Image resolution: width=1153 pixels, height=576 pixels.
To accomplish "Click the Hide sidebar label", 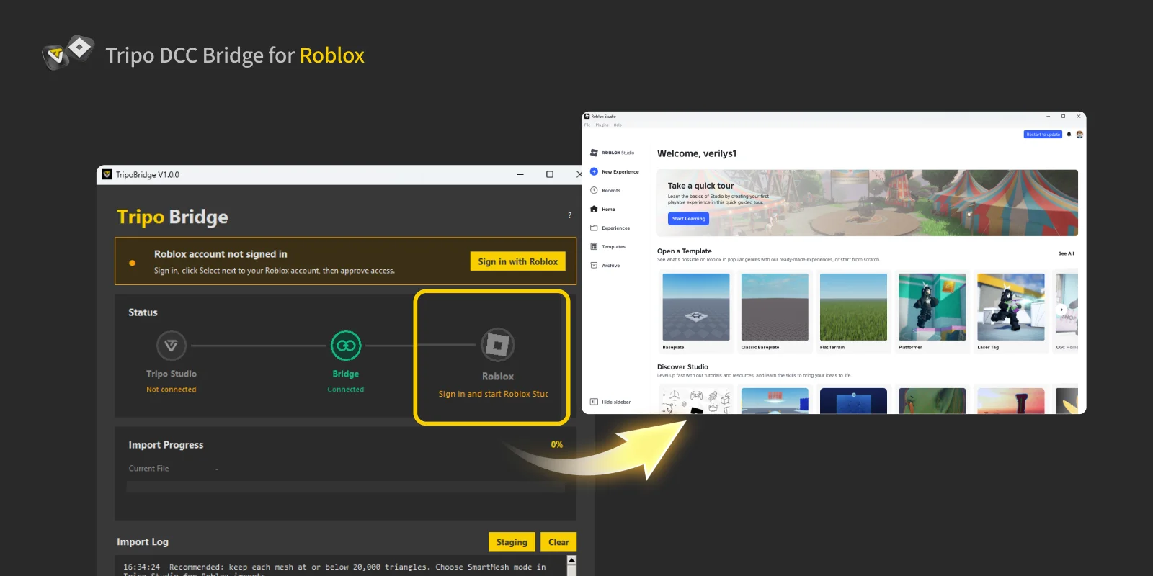I will (x=616, y=402).
